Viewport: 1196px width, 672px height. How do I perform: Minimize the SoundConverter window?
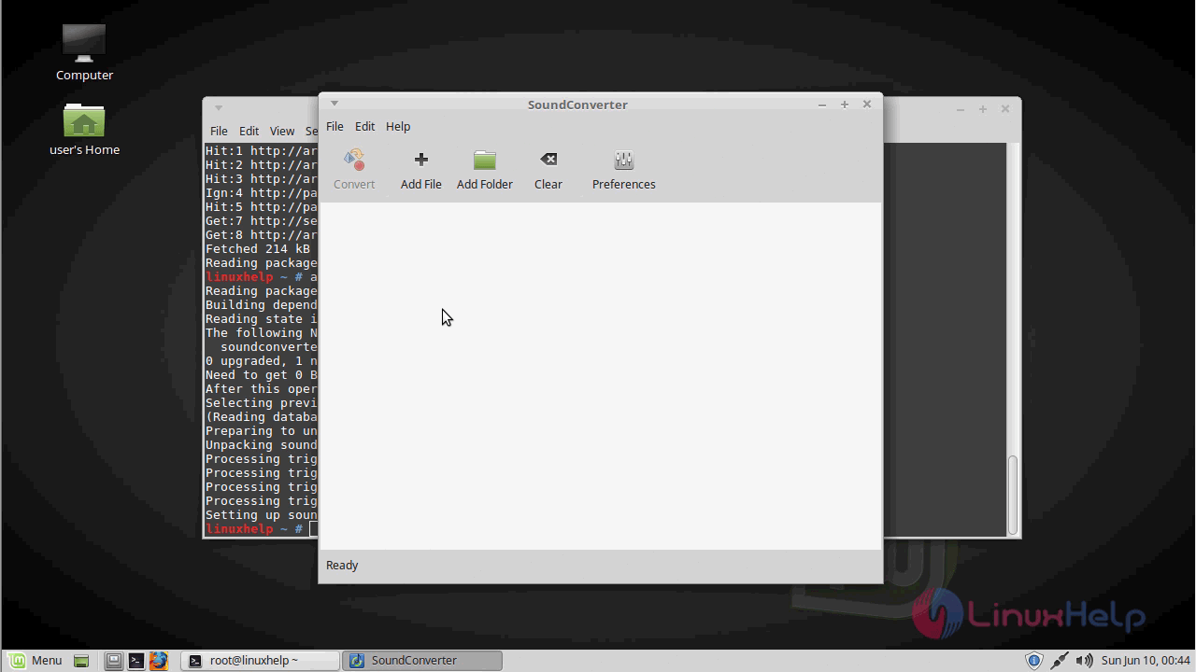(821, 105)
